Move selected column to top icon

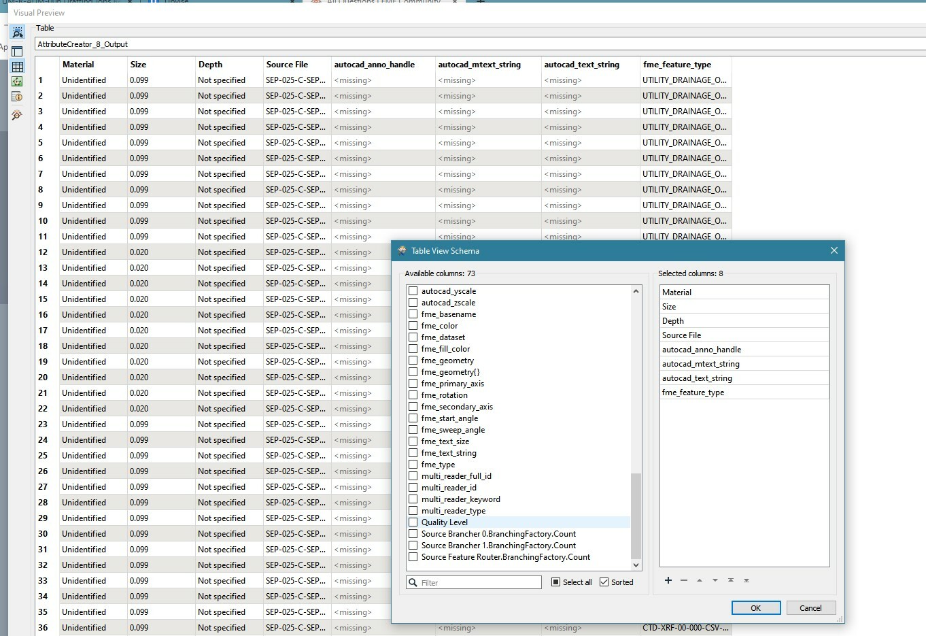click(731, 580)
